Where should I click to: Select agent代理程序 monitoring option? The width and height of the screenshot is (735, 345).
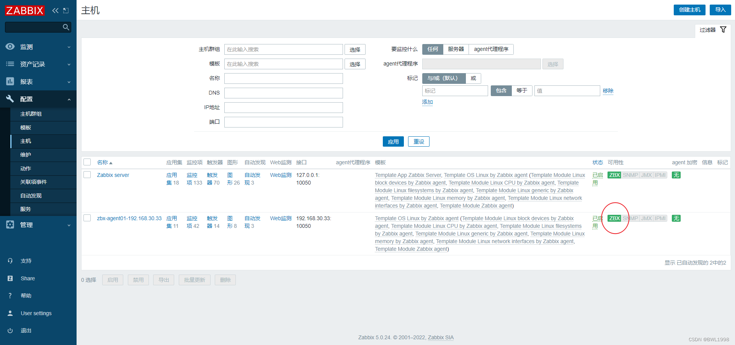pyautogui.click(x=491, y=49)
